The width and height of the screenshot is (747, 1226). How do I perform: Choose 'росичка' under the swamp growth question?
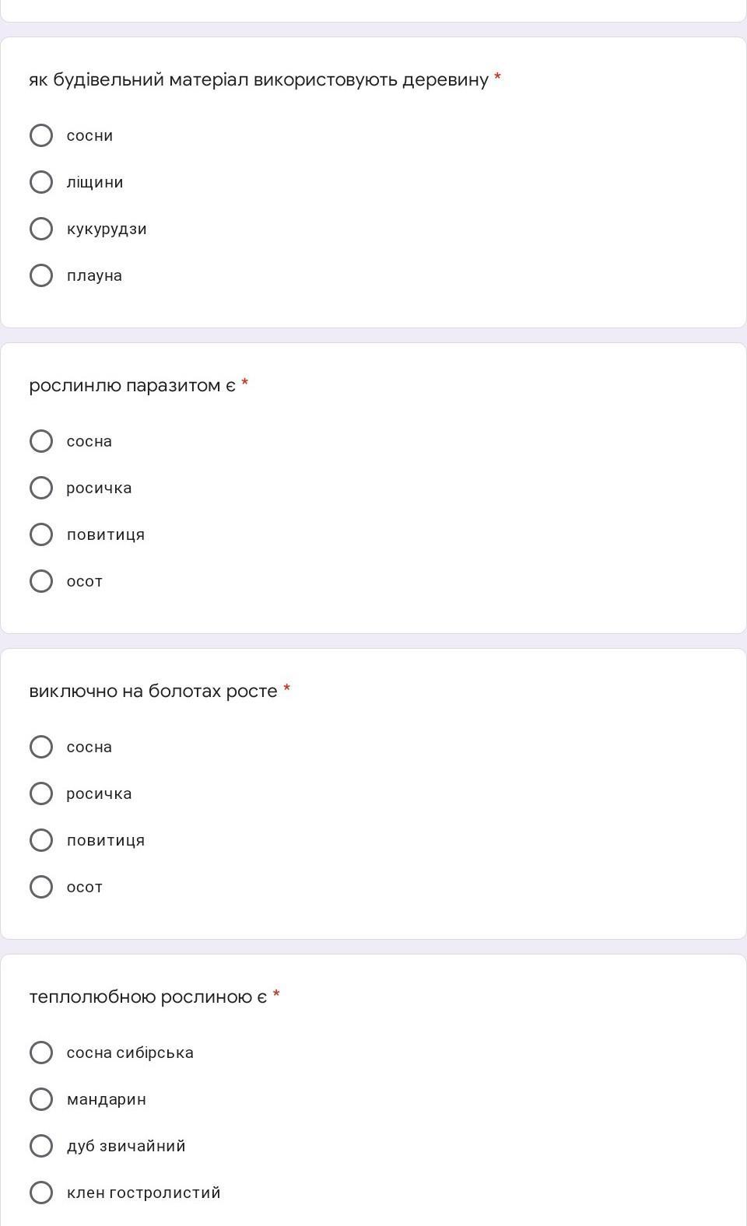pyautogui.click(x=41, y=793)
